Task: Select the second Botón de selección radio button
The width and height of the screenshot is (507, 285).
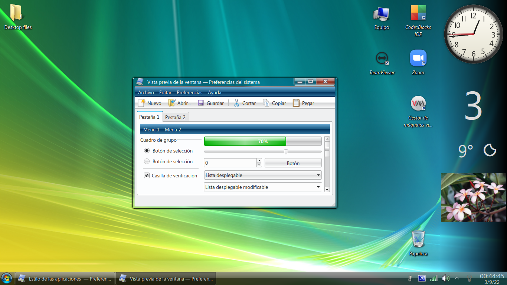Action: [147, 161]
